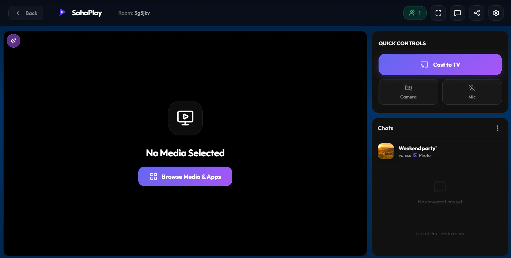Click the No Media Selected heading
The image size is (511, 258).
[185, 153]
